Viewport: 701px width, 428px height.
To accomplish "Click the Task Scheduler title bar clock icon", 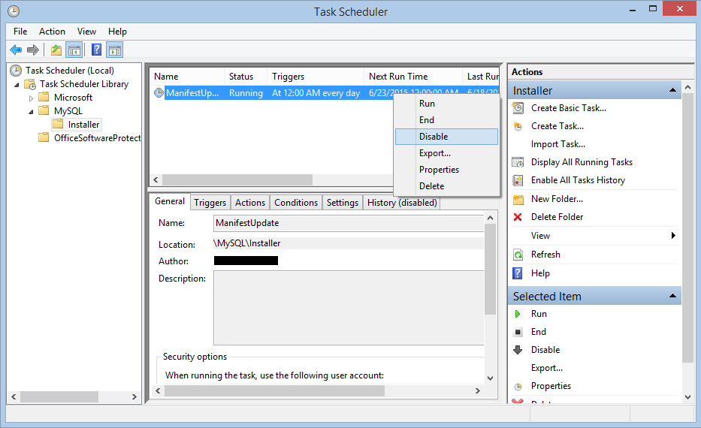I will (14, 11).
